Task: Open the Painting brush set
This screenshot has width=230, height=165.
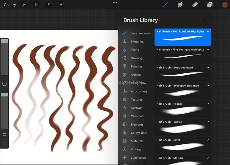Action: (x=138, y=66)
